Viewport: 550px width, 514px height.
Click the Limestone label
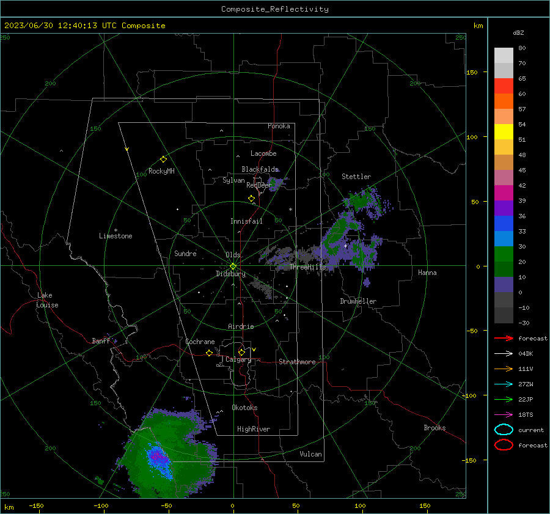116,236
